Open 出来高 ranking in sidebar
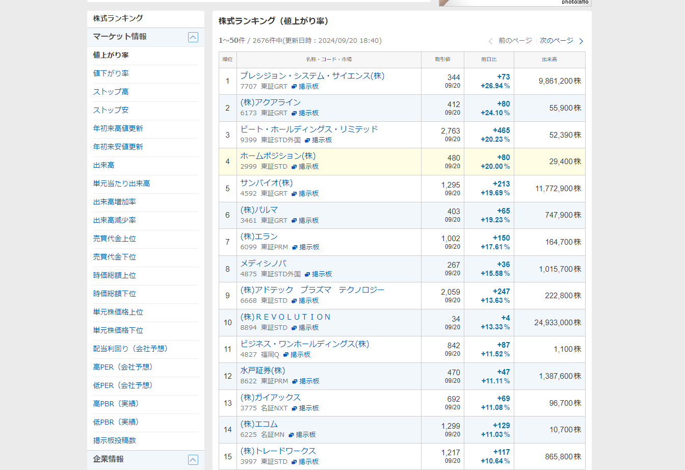Image resolution: width=685 pixels, height=470 pixels. [103, 165]
